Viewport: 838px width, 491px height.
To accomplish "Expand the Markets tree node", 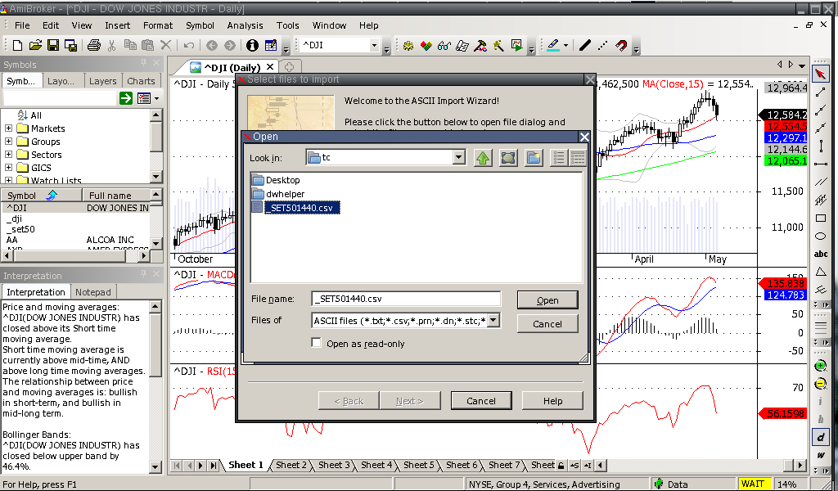I will tap(8, 128).
